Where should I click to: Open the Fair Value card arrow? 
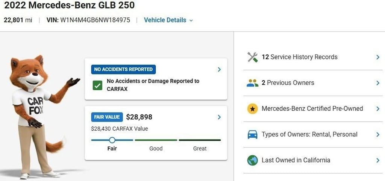click(219, 117)
